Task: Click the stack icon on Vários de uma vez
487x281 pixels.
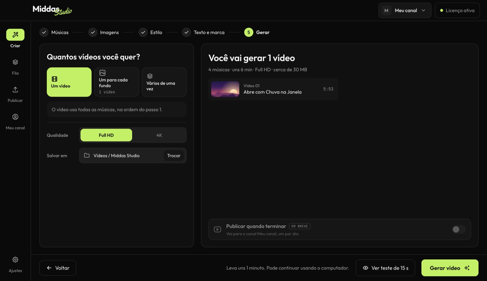Action: [x=150, y=76]
